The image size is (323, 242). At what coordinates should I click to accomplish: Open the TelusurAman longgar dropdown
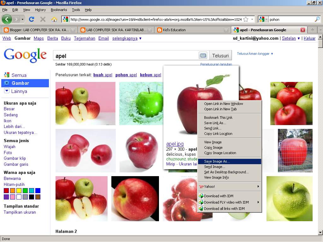pos(255,54)
